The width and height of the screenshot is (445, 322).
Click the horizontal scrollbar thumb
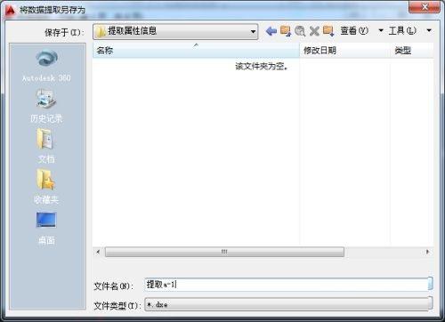point(224,252)
